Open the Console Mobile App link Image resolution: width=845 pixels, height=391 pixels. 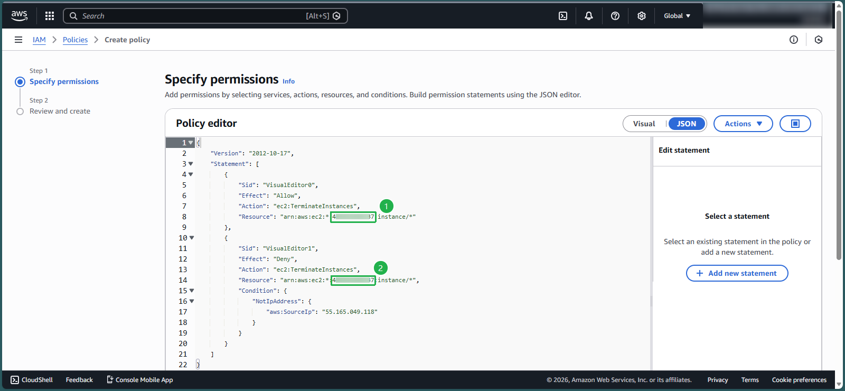[140, 380]
